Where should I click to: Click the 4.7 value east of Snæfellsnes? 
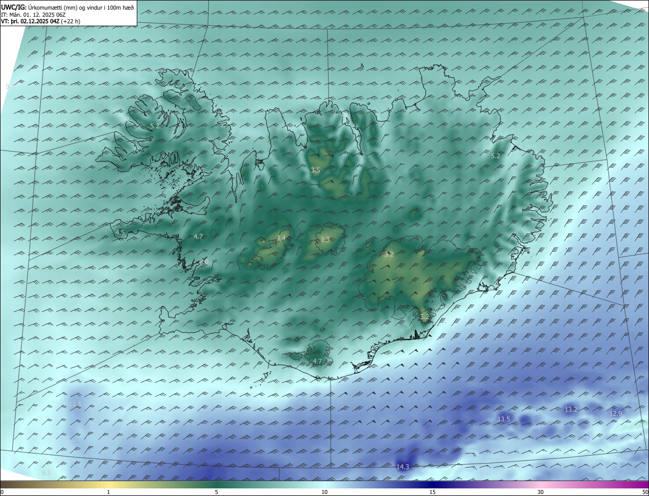(x=198, y=237)
